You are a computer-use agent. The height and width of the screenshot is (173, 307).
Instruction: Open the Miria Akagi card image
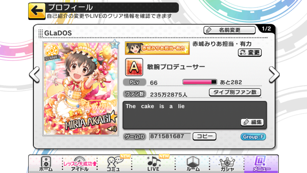(x=81, y=88)
